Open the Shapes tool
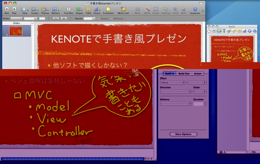This screenshot has width=260, height=164. pos(78,9)
